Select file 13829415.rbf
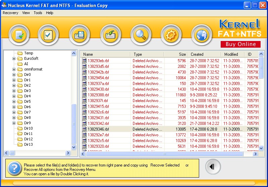 pos(98,106)
